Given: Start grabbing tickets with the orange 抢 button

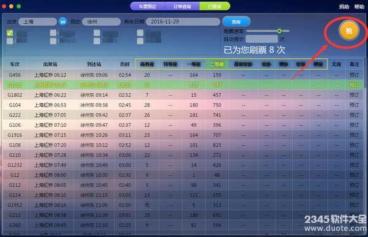Looking at the screenshot, I should (349, 31).
